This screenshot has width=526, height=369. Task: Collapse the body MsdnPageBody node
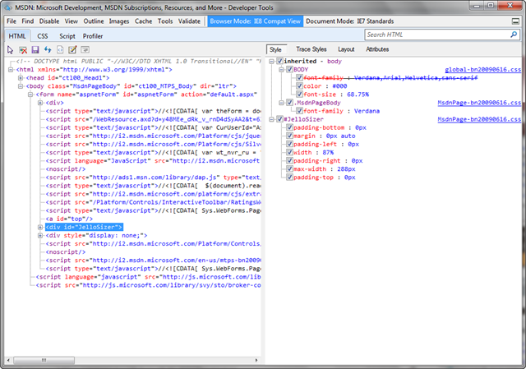[21, 86]
